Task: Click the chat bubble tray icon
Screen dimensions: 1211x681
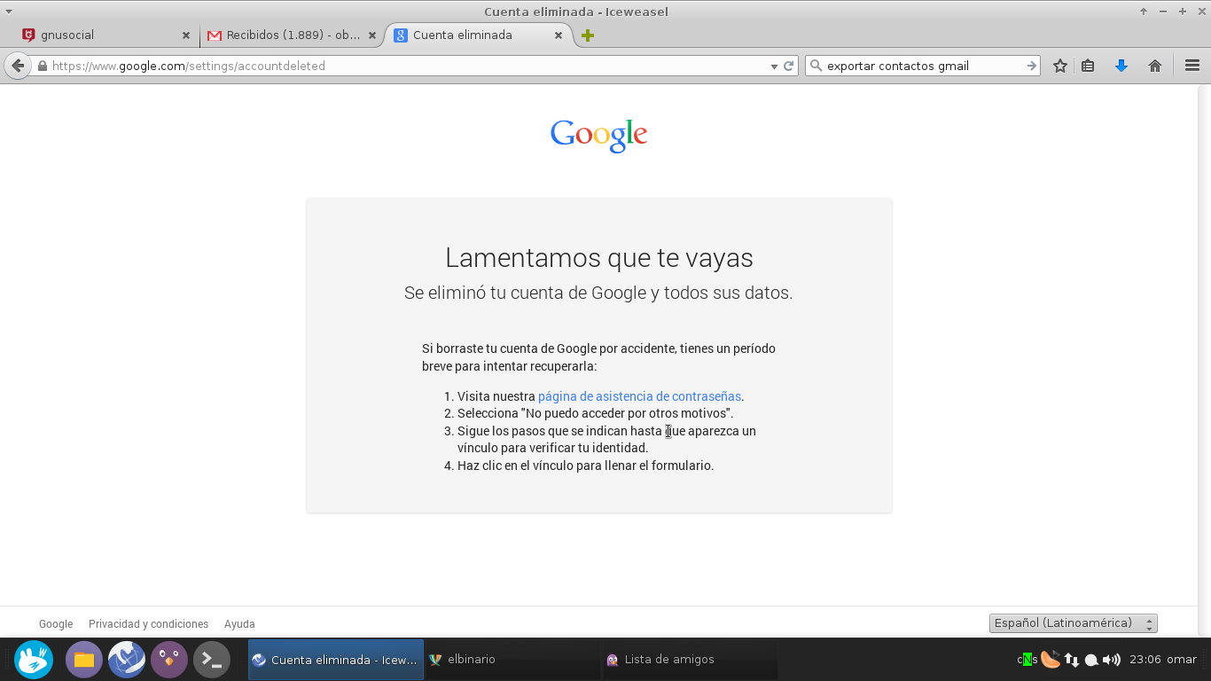Action: (x=1092, y=660)
